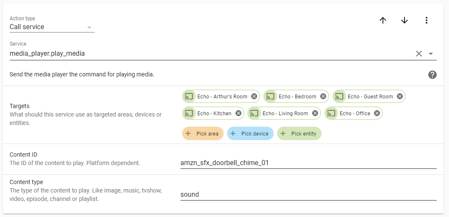Click the Content ID input field
The height and width of the screenshot is (217, 449).
click(308, 163)
